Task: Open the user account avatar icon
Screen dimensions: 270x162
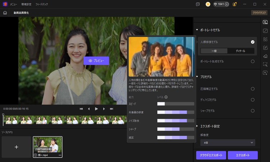Action: (x=235, y=4)
